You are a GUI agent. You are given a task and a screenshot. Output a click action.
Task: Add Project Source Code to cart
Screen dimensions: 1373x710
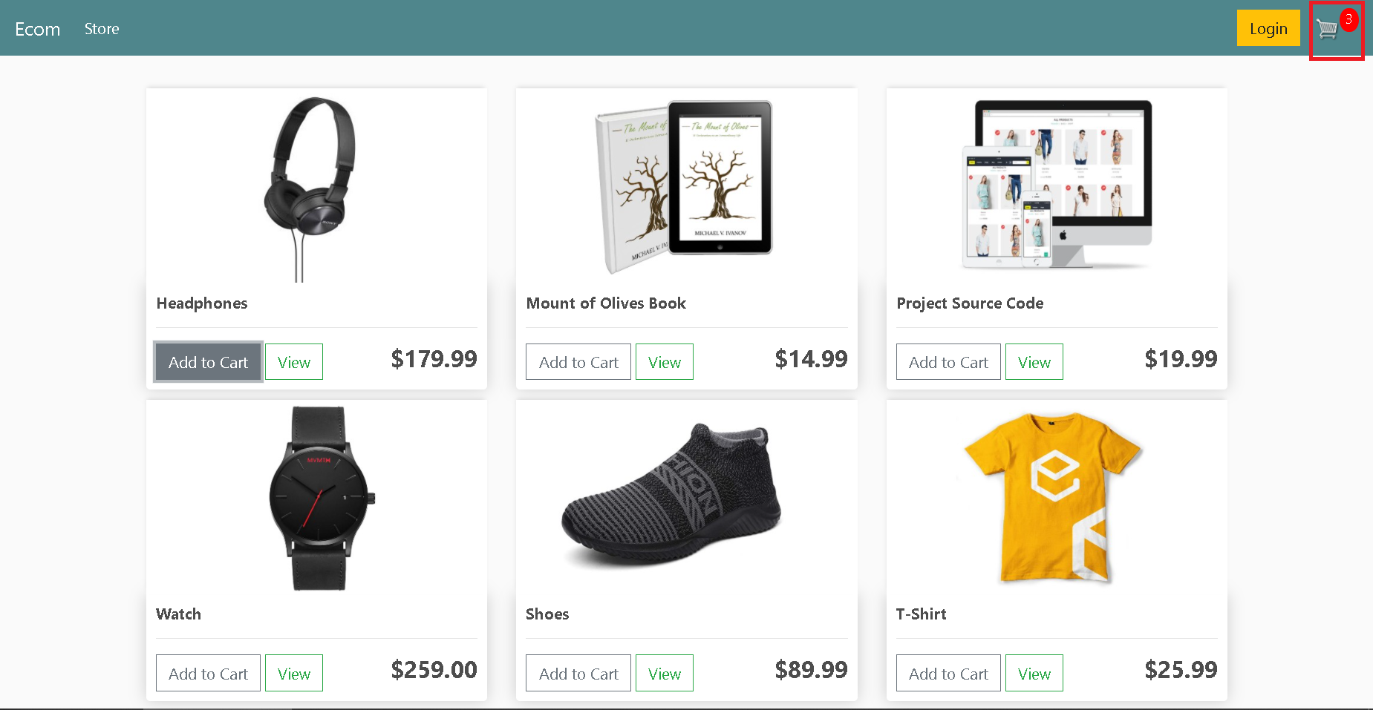(x=948, y=362)
